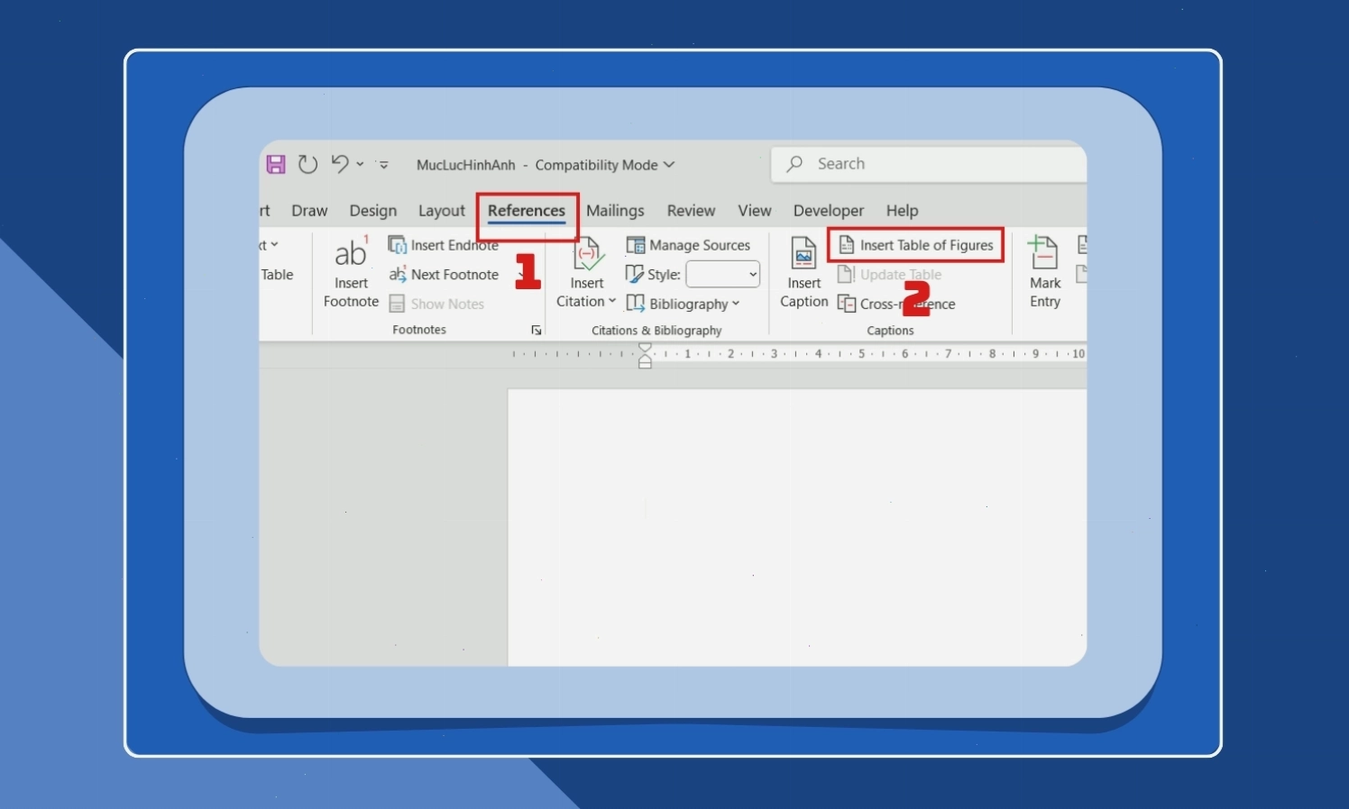The width and height of the screenshot is (1349, 809).
Task: Click the indent marker on ruler
Action: (645, 355)
